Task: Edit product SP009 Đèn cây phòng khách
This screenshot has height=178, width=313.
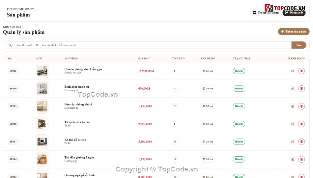Action: (293, 106)
